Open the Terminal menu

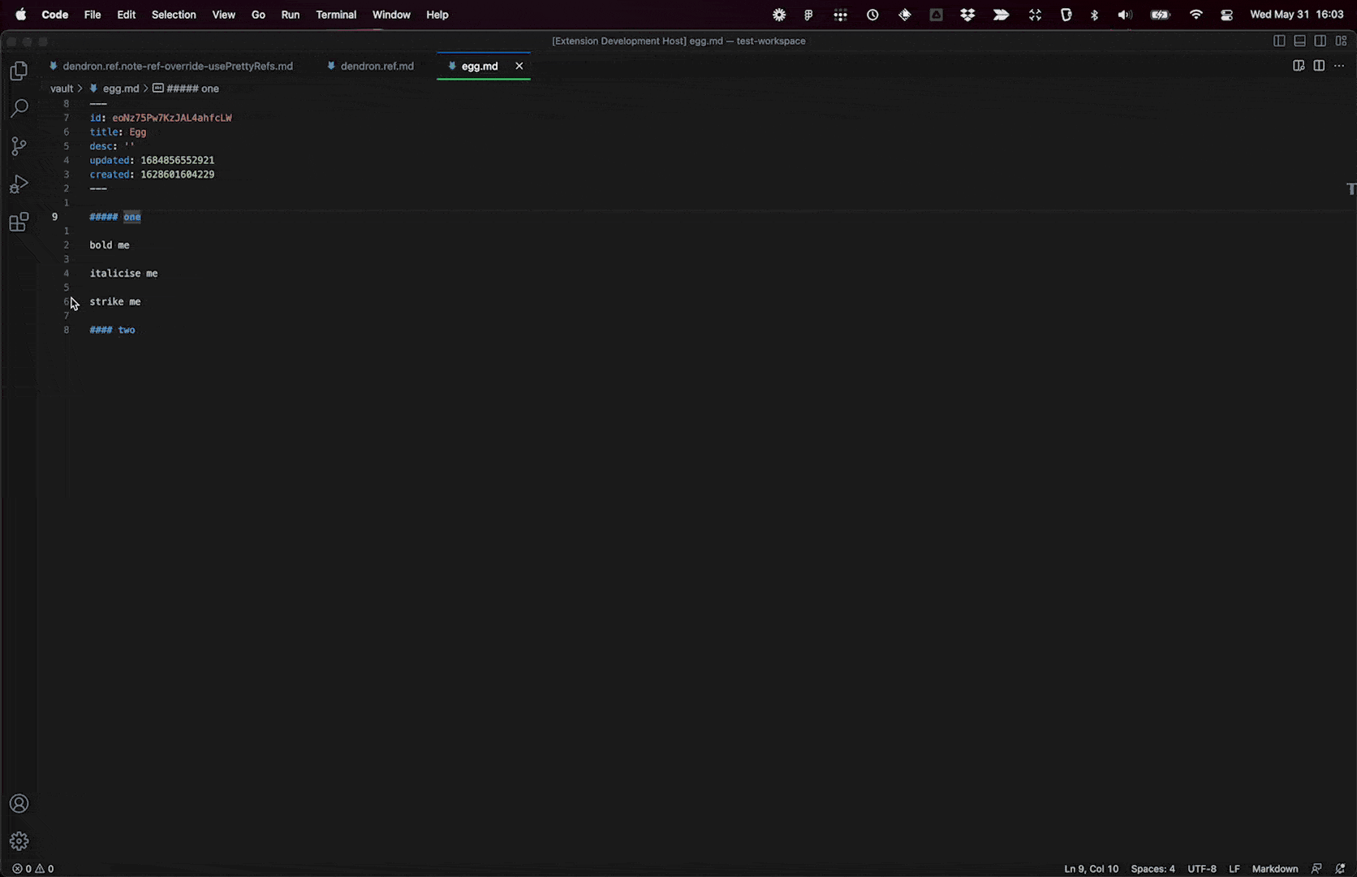coord(336,15)
